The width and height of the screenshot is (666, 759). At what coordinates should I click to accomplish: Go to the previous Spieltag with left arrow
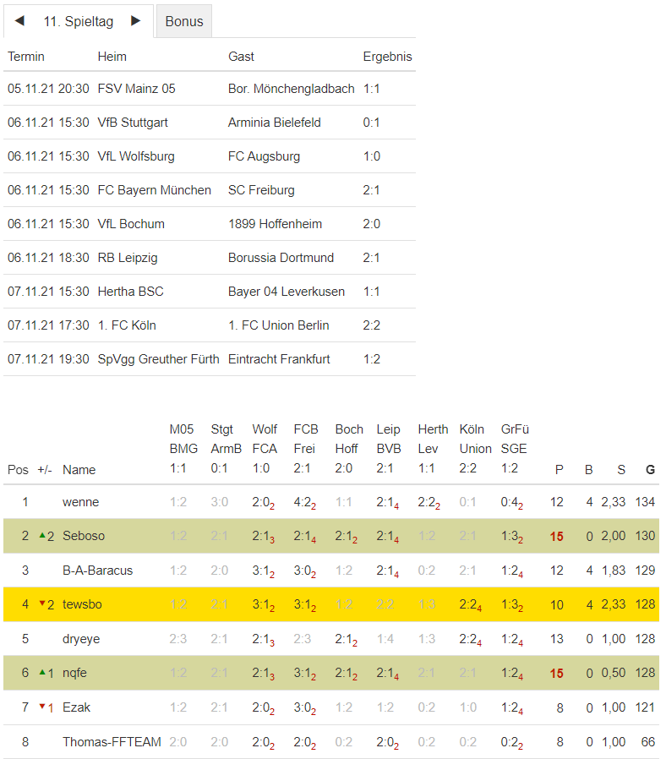(19, 21)
